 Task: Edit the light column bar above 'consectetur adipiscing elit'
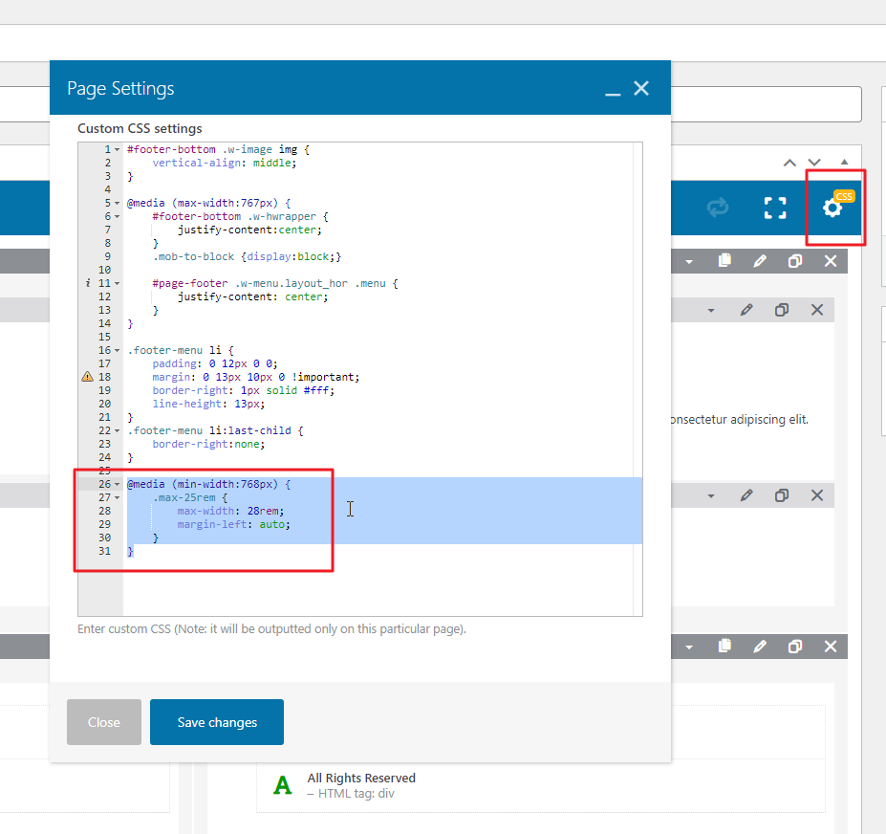click(746, 310)
